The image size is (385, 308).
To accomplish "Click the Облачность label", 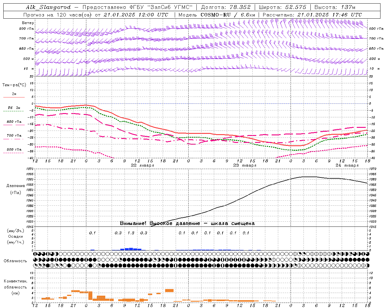I will point(15,261).
